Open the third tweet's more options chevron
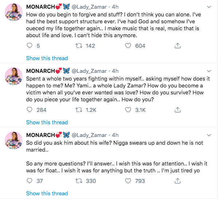This screenshot has width=219, height=199. [x=209, y=134]
